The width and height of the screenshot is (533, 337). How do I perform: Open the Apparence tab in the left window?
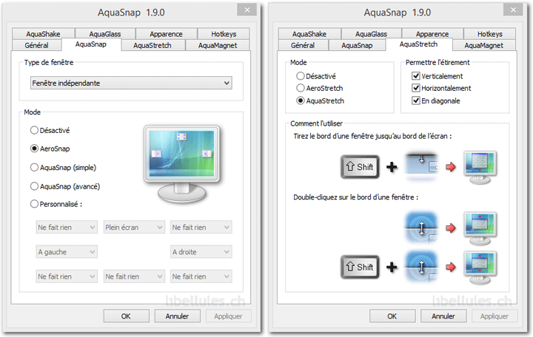tap(167, 34)
